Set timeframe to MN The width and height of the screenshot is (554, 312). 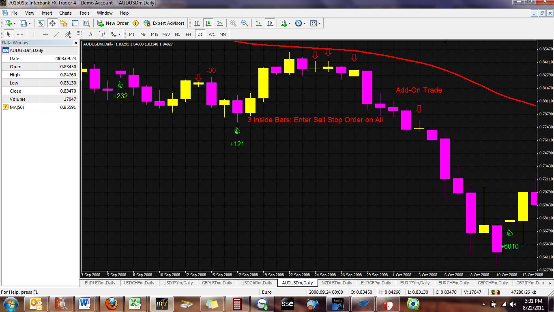click(x=223, y=34)
